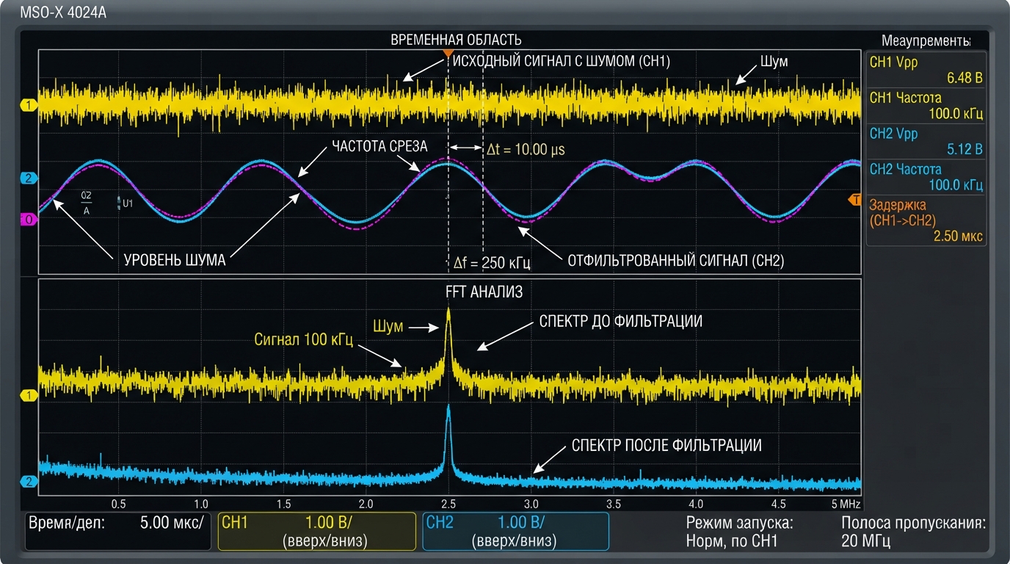Click the yellow 1 marker in FFT panel
Viewport: 1010px width, 564px height.
pos(29,396)
